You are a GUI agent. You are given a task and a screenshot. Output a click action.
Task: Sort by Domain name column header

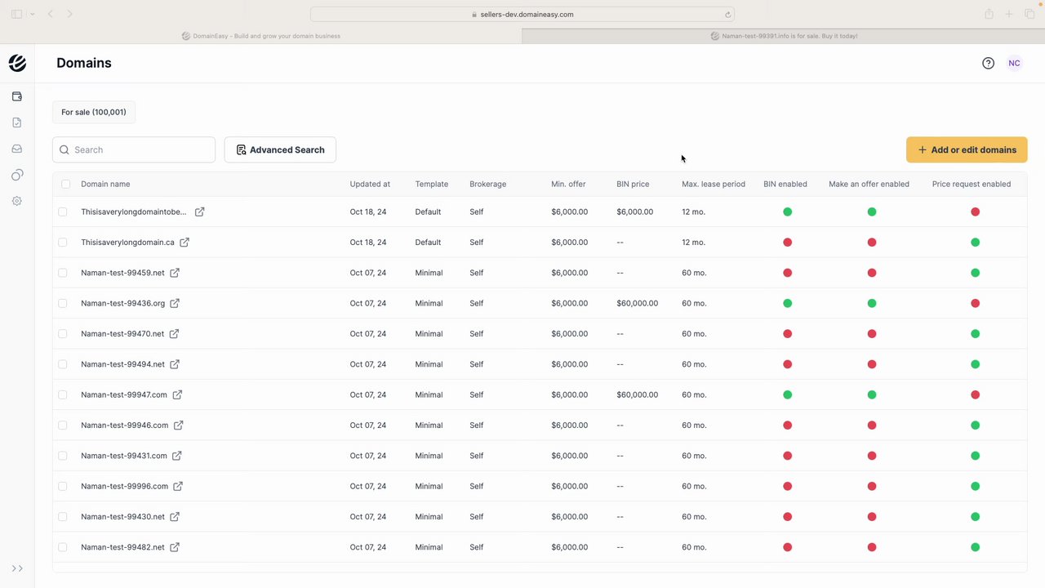[105, 184]
